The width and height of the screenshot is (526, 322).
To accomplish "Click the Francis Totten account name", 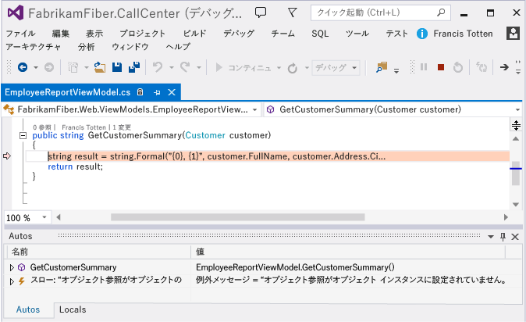I will pyautogui.click(x=463, y=34).
